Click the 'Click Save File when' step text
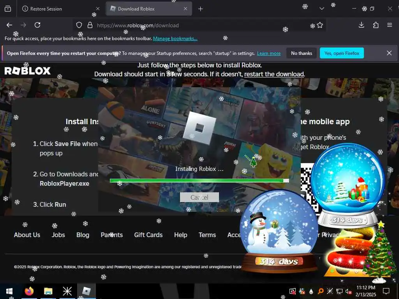The width and height of the screenshot is (399, 299). [x=69, y=144]
